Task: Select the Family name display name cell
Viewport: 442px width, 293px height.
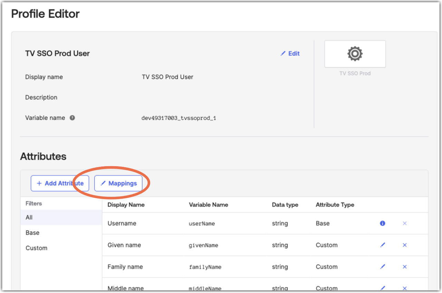Action: pyautogui.click(x=125, y=267)
